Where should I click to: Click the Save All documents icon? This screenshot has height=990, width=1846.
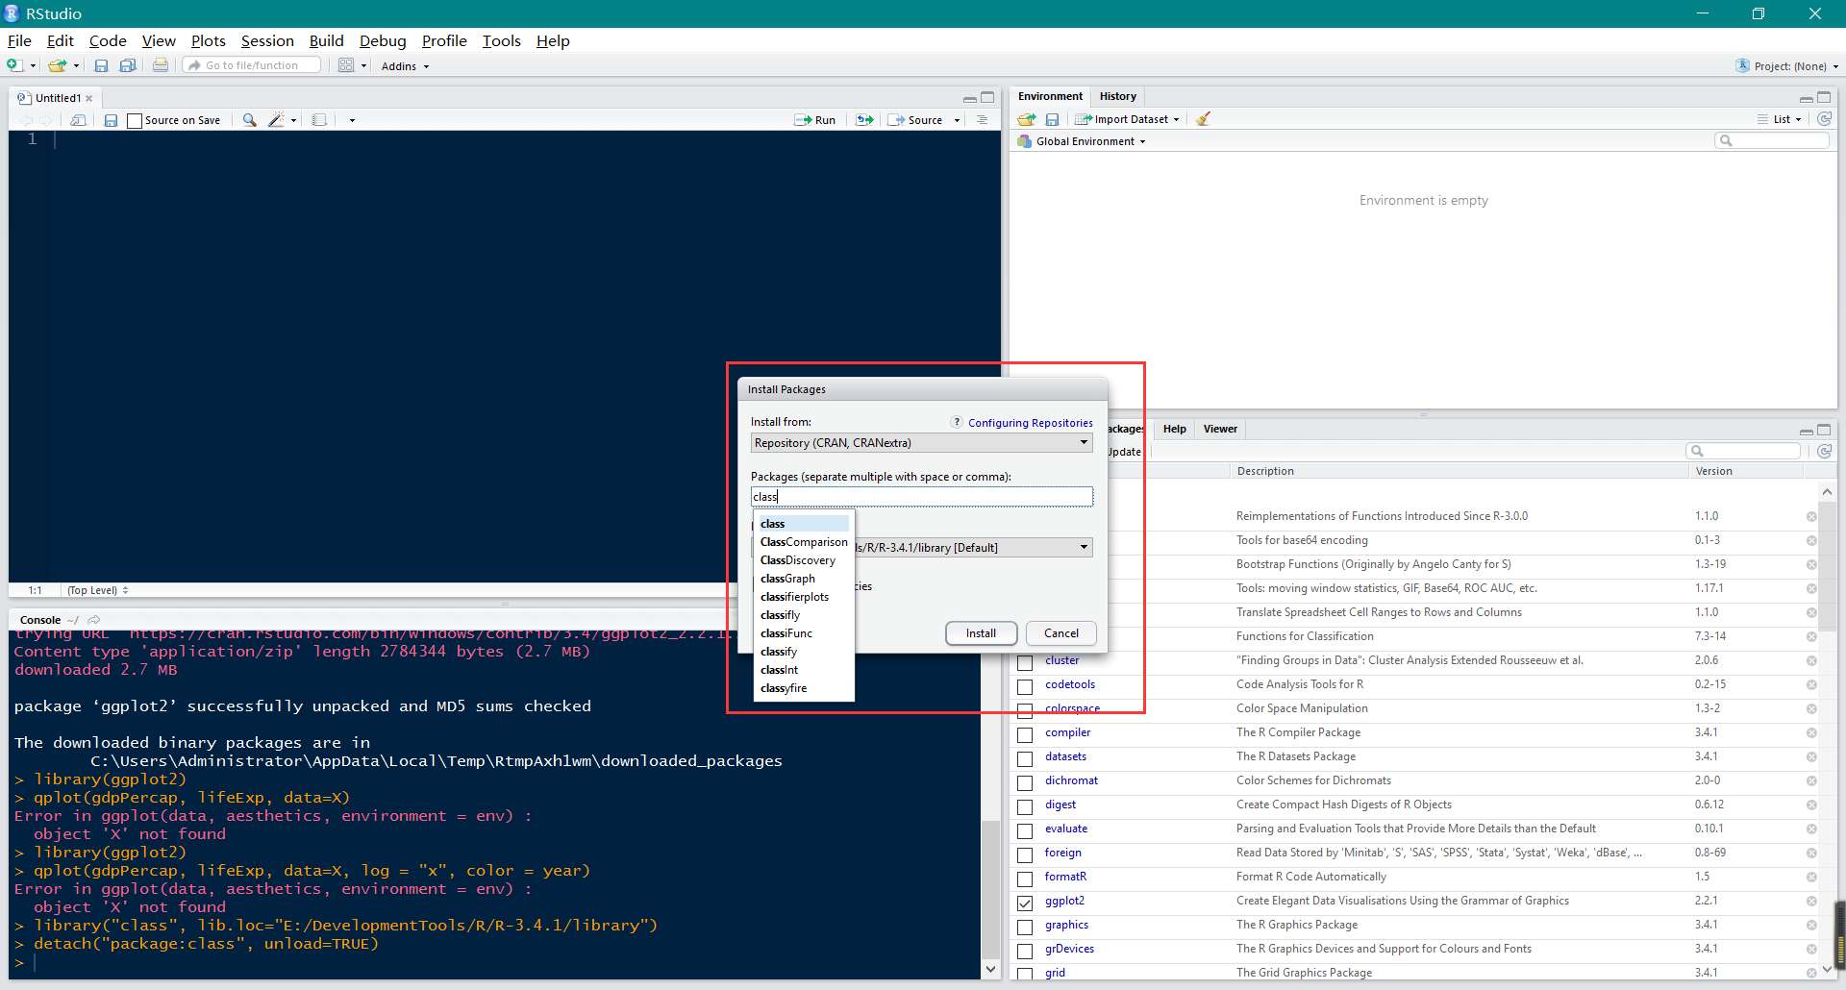(x=128, y=65)
